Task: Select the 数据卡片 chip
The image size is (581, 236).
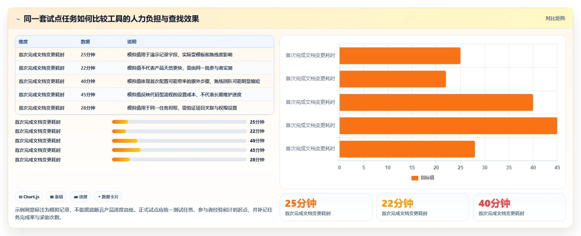Action: (108, 197)
